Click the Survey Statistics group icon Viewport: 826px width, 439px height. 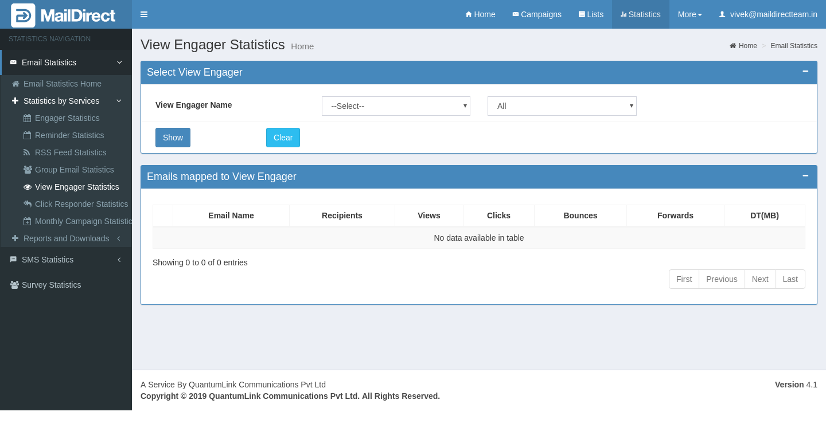14,285
